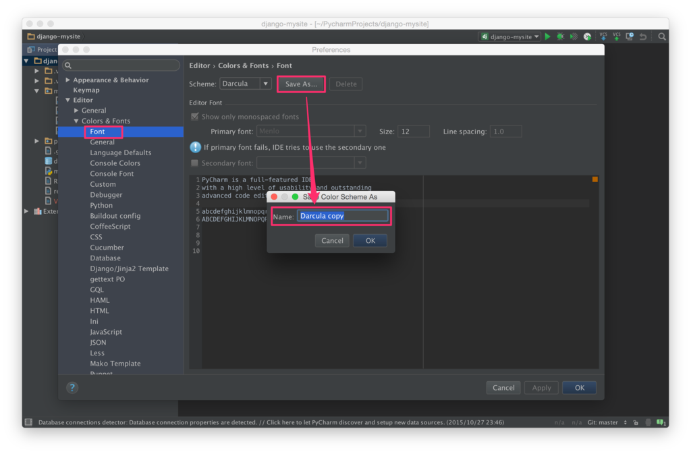Screen dimensions: 691x454
Task: Show VCS history clock icon
Action: coord(630,36)
